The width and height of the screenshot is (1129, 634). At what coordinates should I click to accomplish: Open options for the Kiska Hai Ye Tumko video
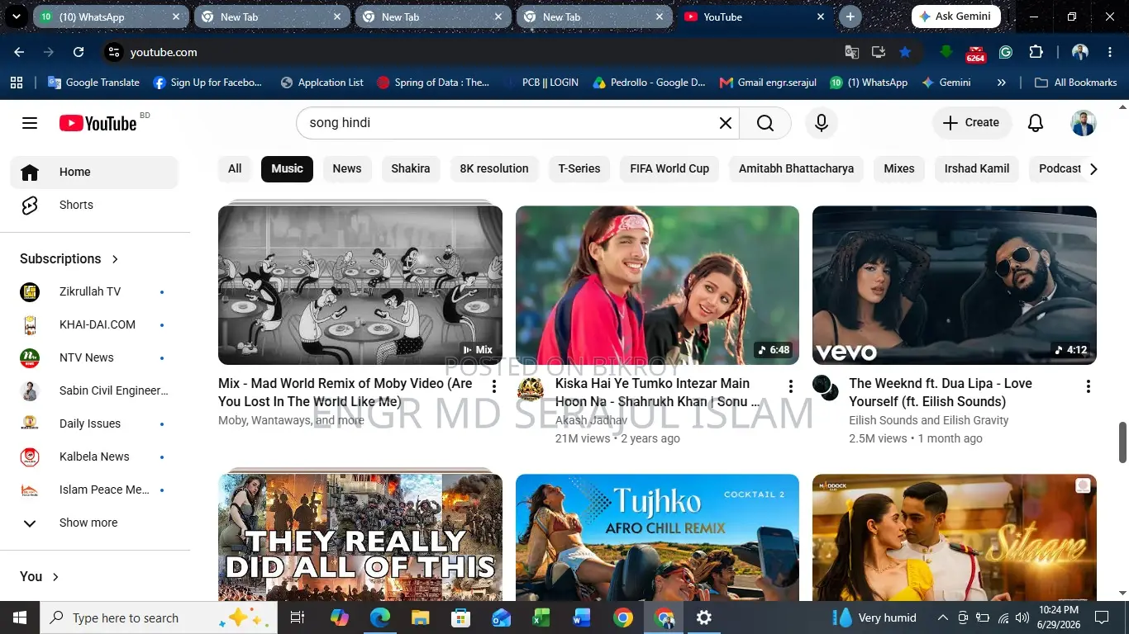pyautogui.click(x=791, y=386)
